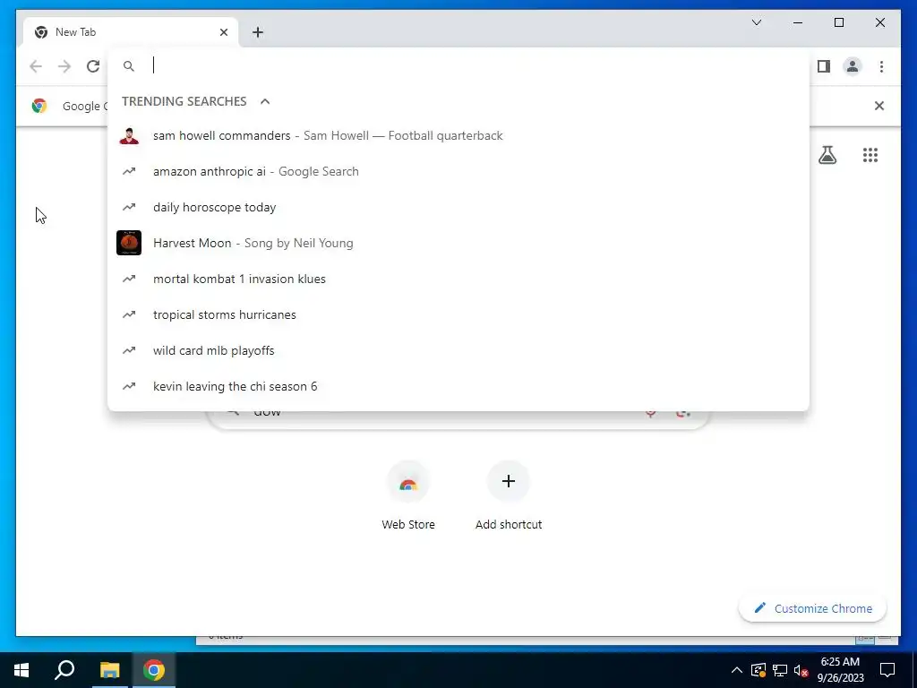Click the Add shortcut plus button
The width and height of the screenshot is (917, 688).
pyautogui.click(x=509, y=481)
